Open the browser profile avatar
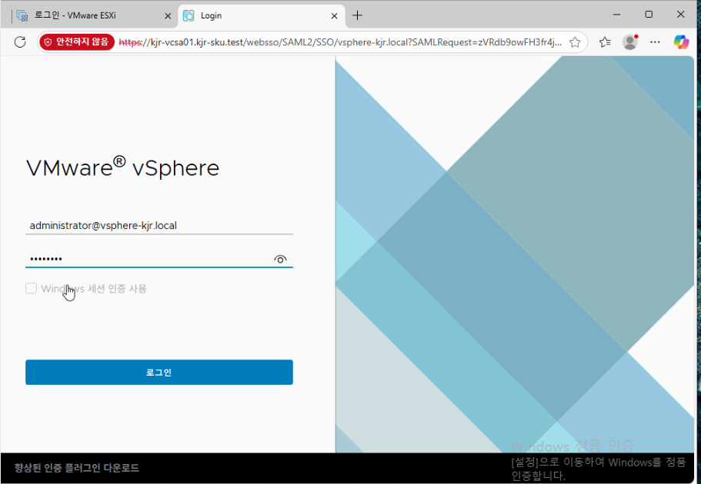Screen dimensions: 701x484 click(x=630, y=42)
